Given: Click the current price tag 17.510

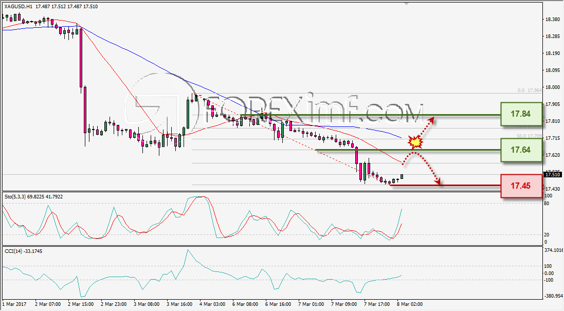Looking at the screenshot, I should [553, 175].
